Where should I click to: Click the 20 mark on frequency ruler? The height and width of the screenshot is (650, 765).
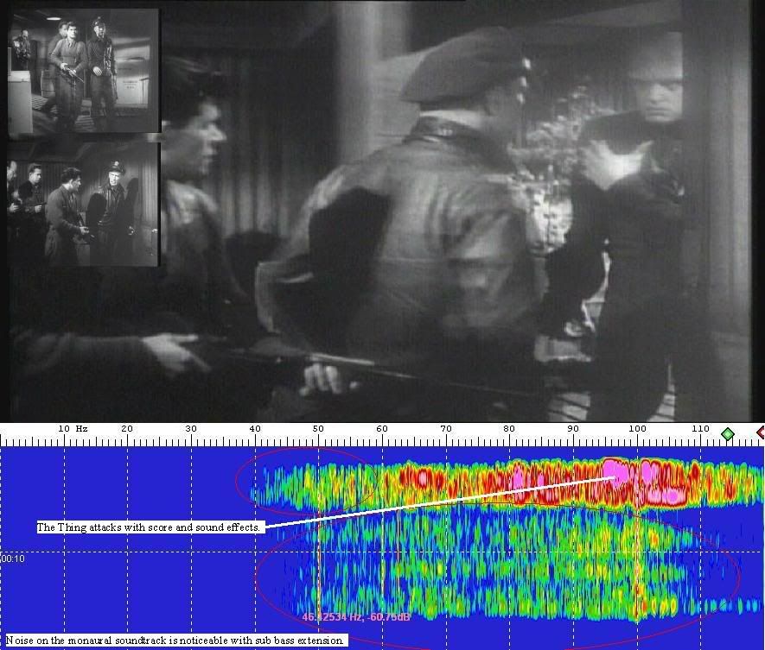click(126, 429)
